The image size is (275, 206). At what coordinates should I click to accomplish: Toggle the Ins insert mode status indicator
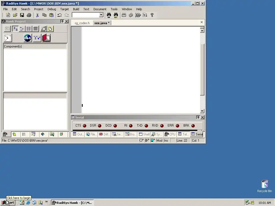tap(166, 141)
